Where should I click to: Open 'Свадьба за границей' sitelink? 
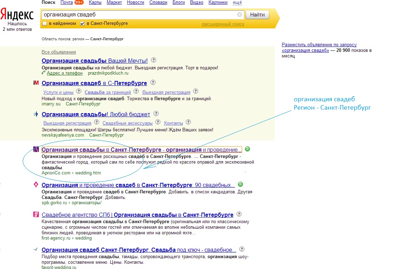[x=108, y=92]
